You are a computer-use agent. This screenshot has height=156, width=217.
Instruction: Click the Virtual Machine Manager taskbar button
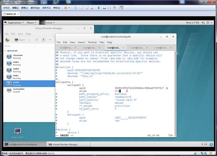click(68, 144)
